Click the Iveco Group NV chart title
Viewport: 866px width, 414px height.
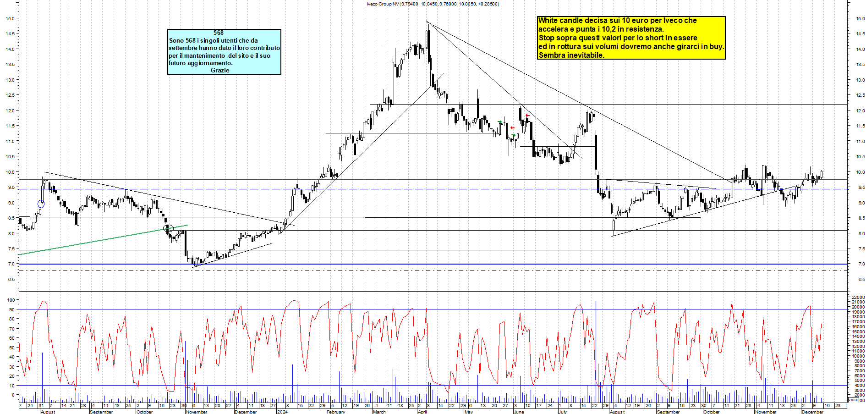coord(433,4)
